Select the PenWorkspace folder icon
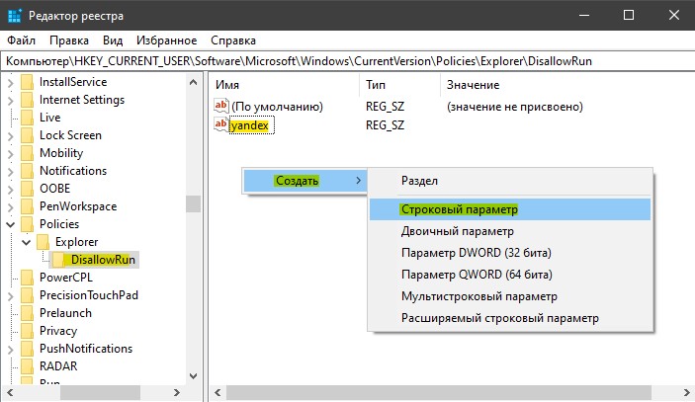The image size is (695, 402). click(x=27, y=206)
